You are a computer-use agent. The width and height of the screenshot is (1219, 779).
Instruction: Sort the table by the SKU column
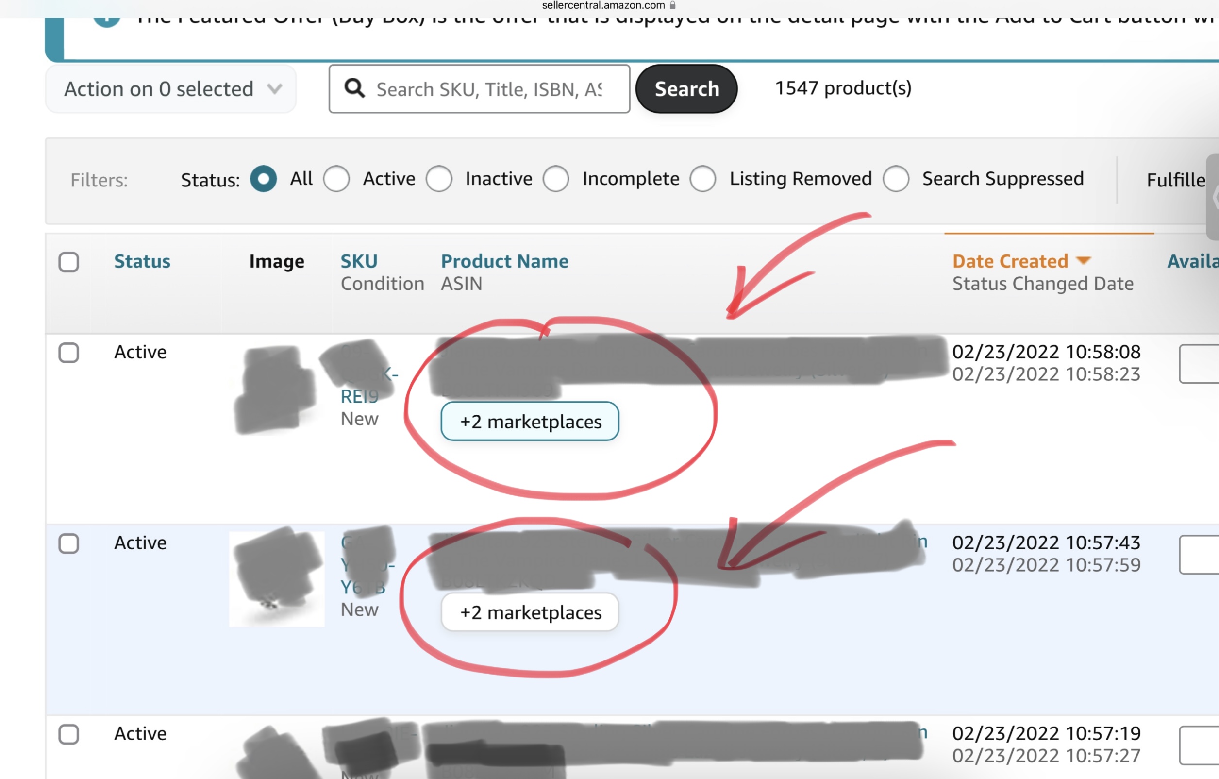(359, 261)
